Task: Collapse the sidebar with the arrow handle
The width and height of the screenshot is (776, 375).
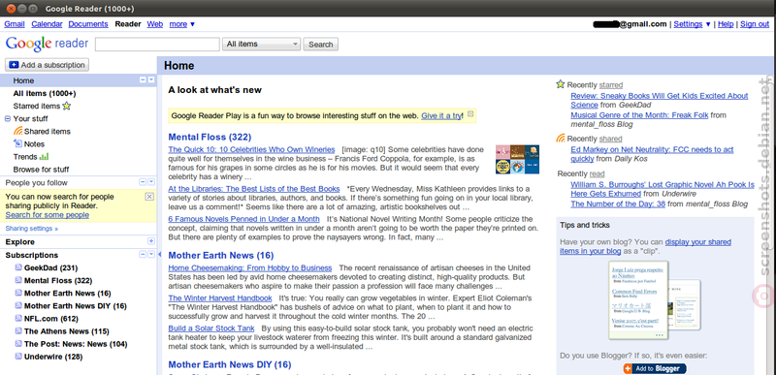Action: [x=159, y=255]
